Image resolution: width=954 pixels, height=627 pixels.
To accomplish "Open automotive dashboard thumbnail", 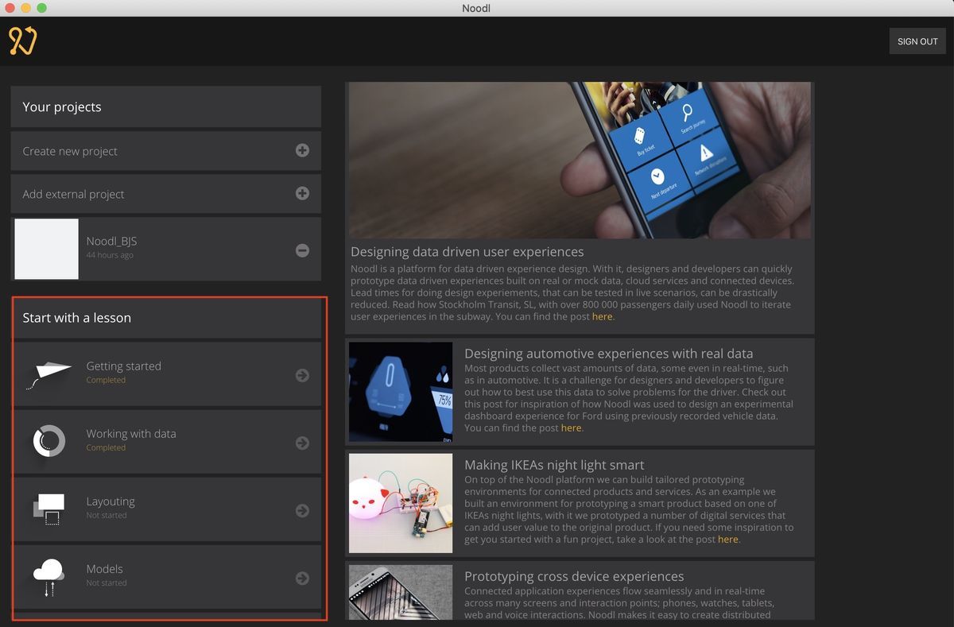I will (401, 392).
